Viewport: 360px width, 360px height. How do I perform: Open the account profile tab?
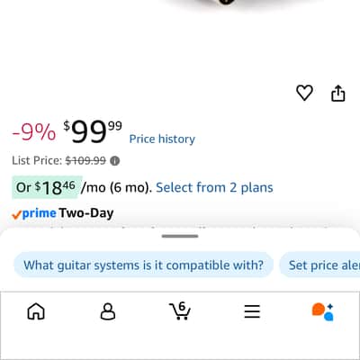click(x=108, y=311)
